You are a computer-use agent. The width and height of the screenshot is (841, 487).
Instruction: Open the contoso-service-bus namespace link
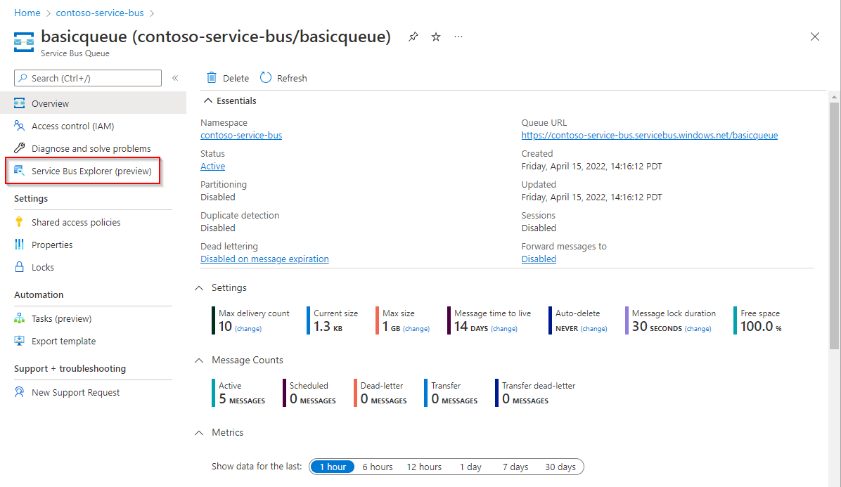point(240,136)
